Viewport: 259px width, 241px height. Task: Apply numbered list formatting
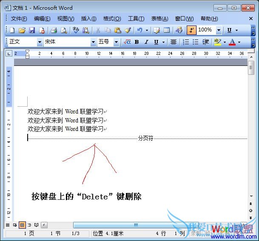point(186,42)
